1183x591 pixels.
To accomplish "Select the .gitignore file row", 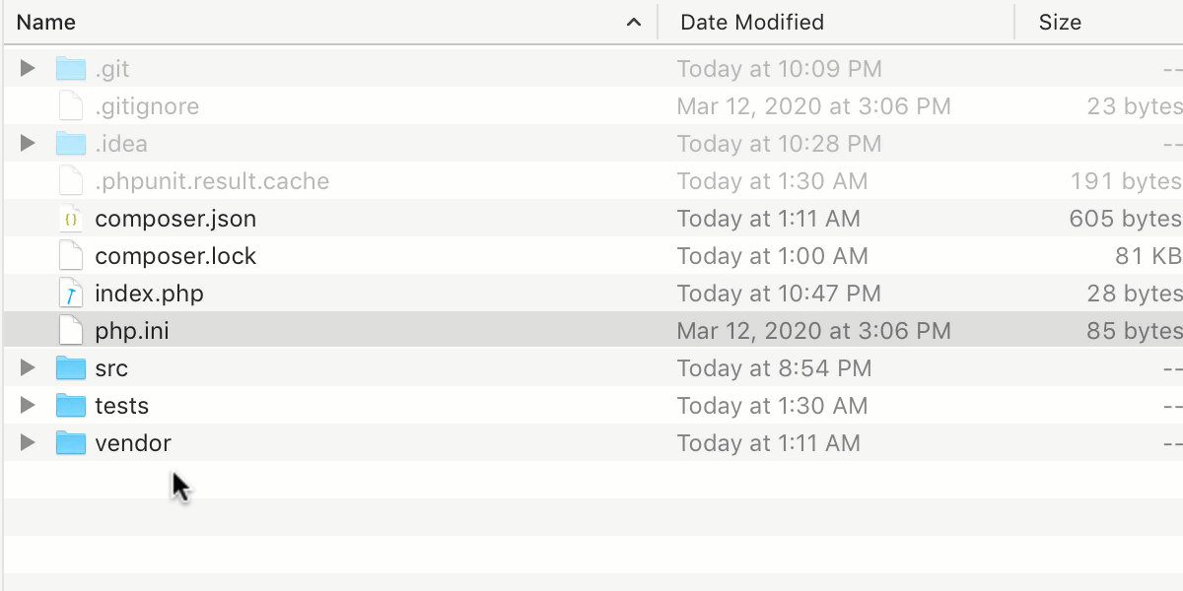I will click(x=147, y=106).
